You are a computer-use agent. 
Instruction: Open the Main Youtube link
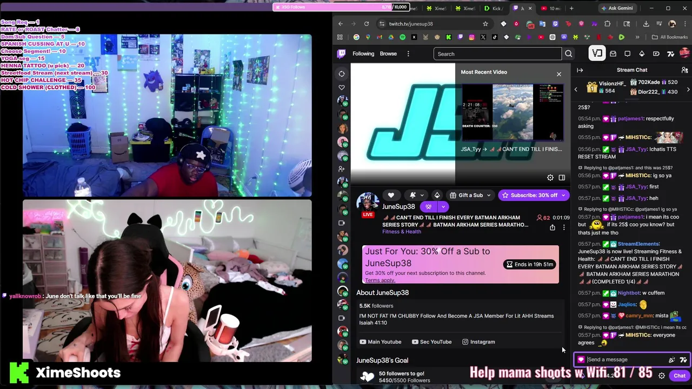click(381, 341)
